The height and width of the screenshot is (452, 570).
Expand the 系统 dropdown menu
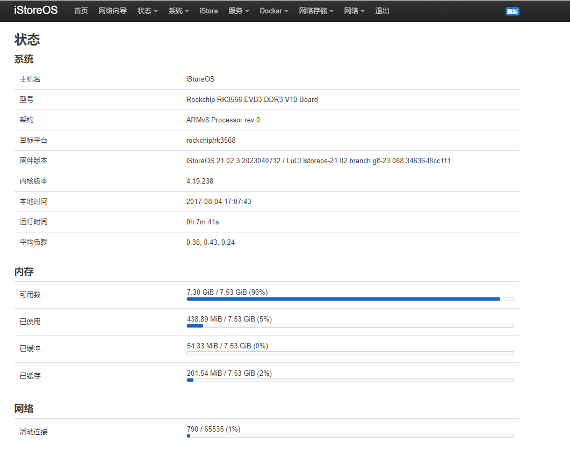point(178,11)
